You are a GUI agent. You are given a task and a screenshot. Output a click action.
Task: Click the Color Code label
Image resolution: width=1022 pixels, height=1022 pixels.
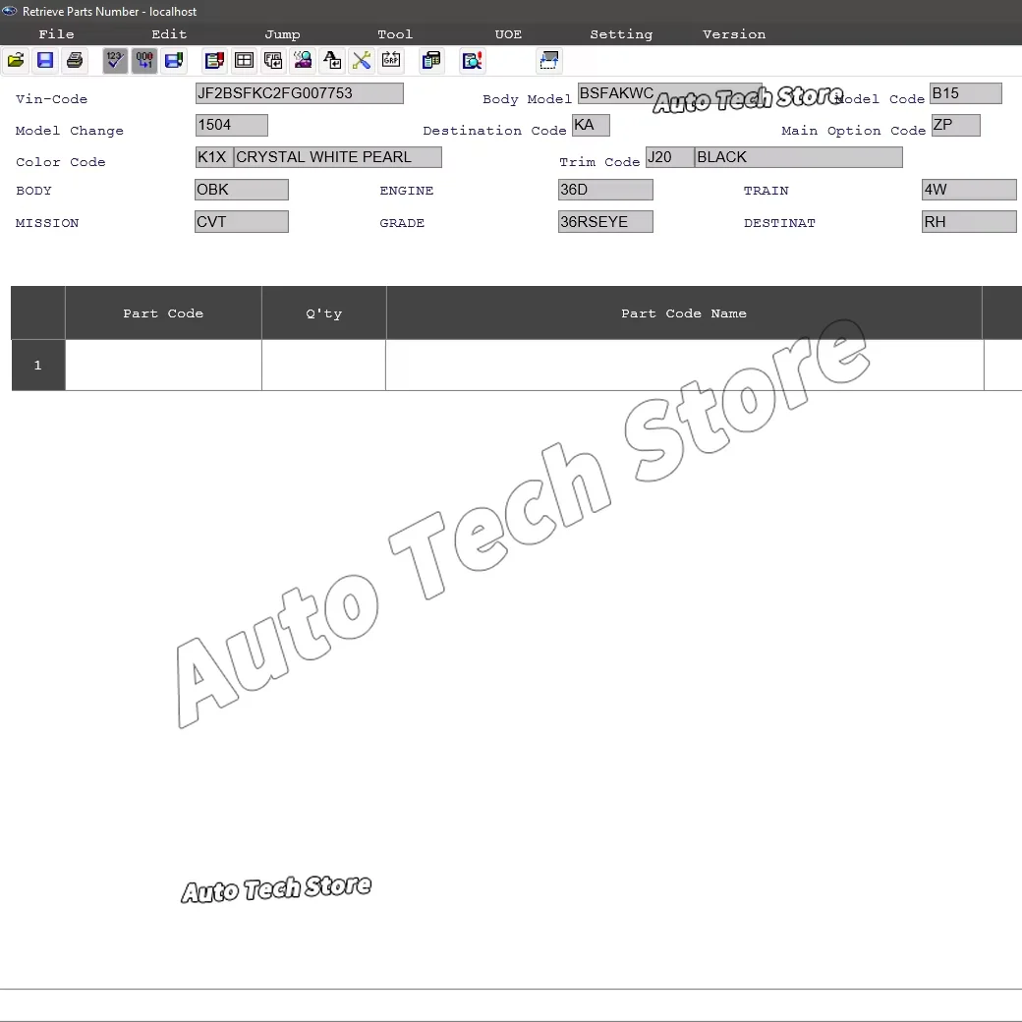[61, 162]
